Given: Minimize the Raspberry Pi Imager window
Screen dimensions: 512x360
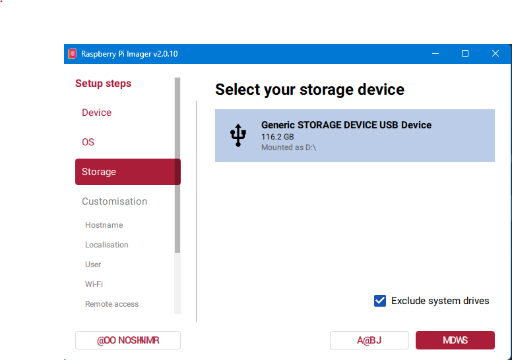Looking at the screenshot, I should [435, 54].
